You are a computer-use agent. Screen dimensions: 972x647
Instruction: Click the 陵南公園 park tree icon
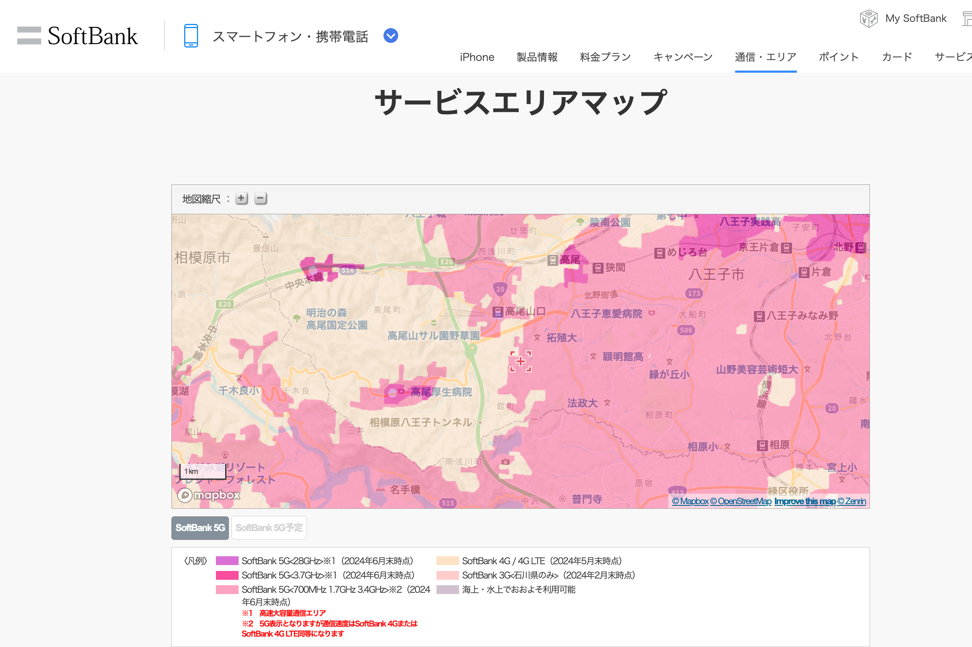[x=580, y=221]
